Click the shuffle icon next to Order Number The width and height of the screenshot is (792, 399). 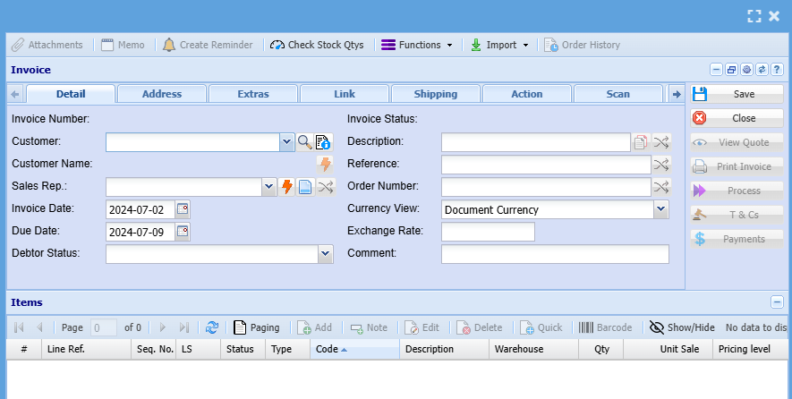coord(660,187)
